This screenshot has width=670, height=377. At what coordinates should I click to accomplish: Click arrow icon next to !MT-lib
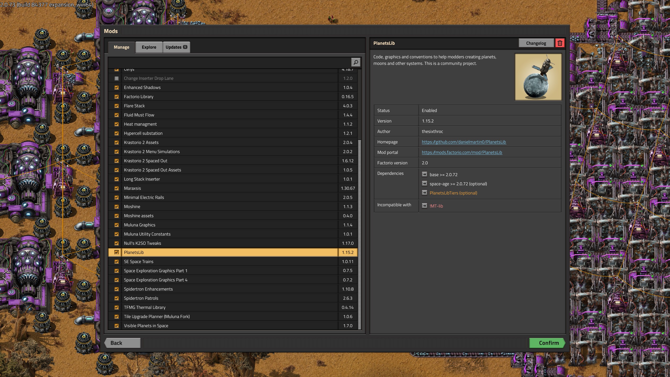click(424, 206)
